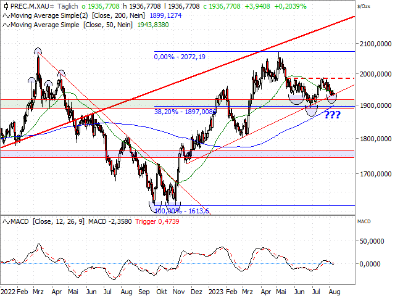This screenshot has width=395, height=296.
Task: Click the low price l 1936,7708
Action: tap(182, 6)
